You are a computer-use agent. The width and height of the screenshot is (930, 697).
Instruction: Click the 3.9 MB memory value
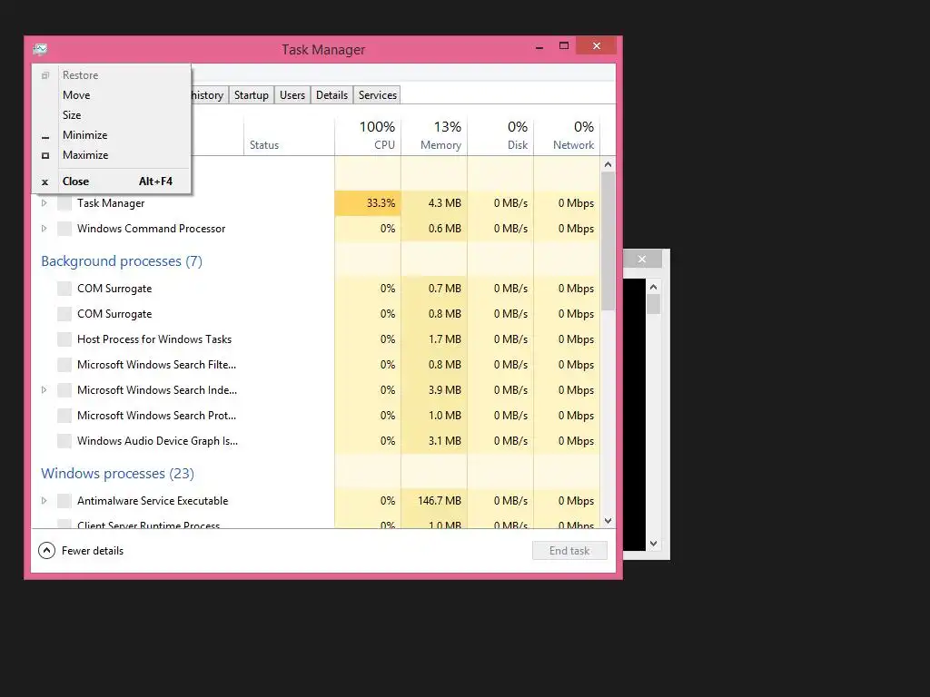[445, 390]
